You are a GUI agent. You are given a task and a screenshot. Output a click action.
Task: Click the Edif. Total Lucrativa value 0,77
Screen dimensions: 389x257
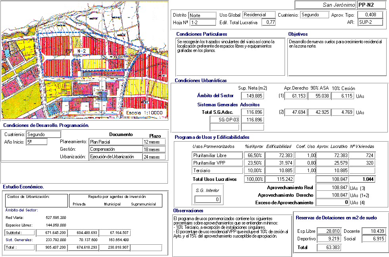pos(270,23)
